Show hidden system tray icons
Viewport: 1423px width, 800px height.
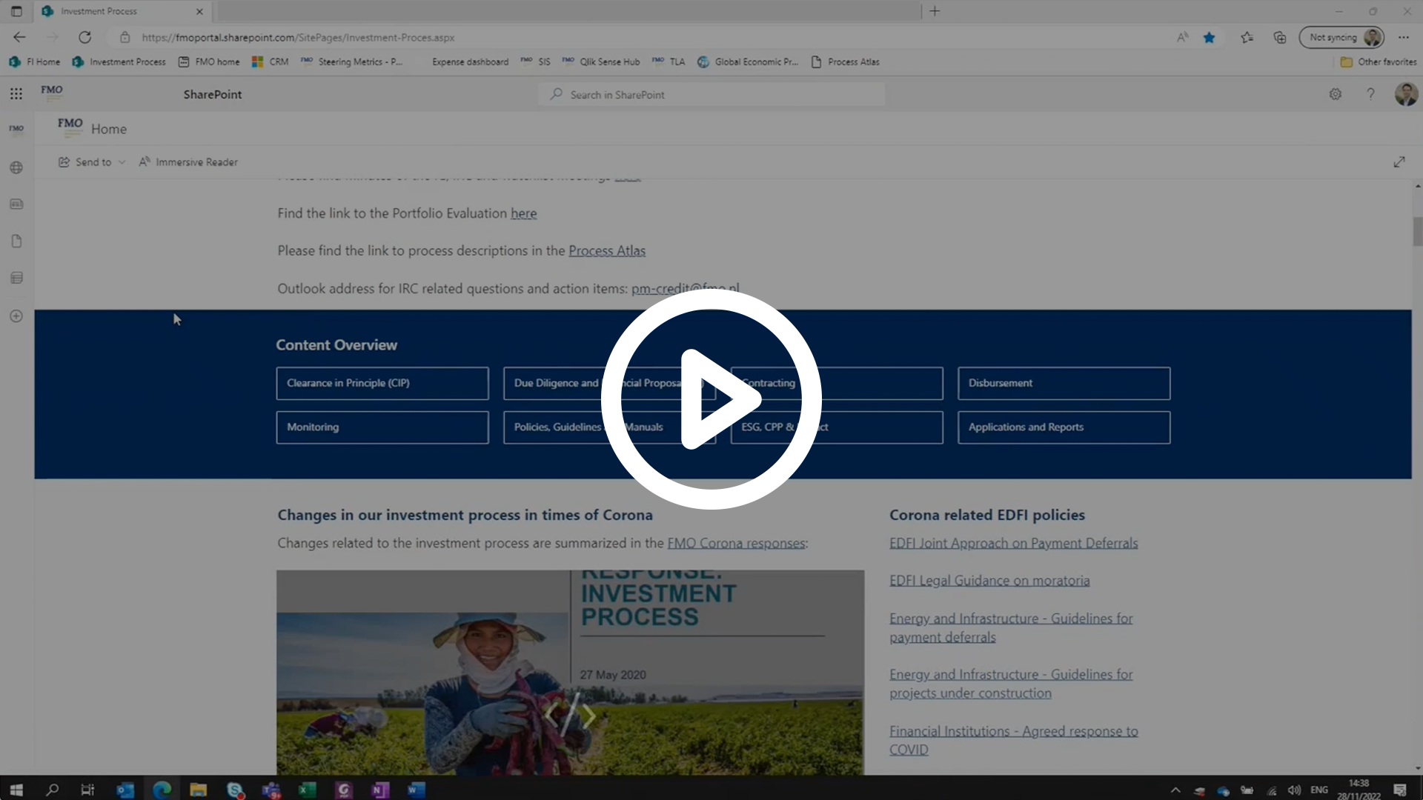tap(1175, 790)
